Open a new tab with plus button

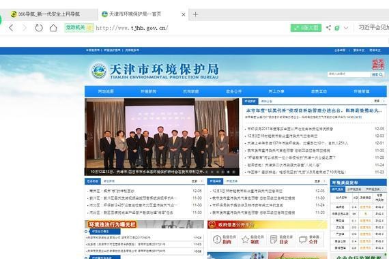pos(195,14)
